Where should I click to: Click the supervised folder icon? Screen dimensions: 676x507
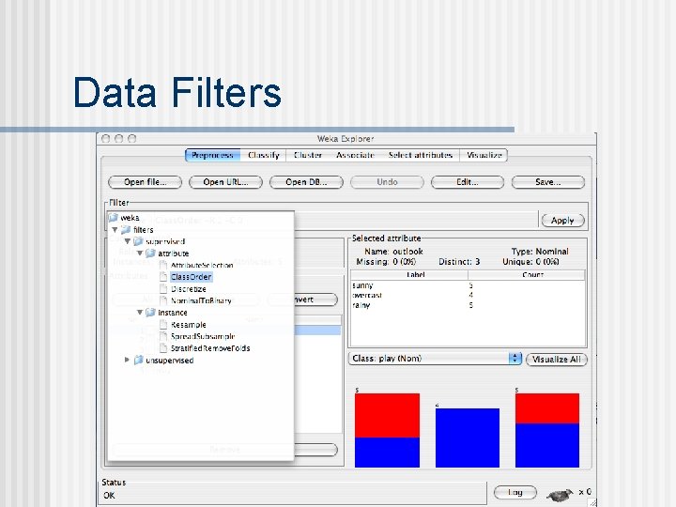pyautogui.click(x=138, y=241)
